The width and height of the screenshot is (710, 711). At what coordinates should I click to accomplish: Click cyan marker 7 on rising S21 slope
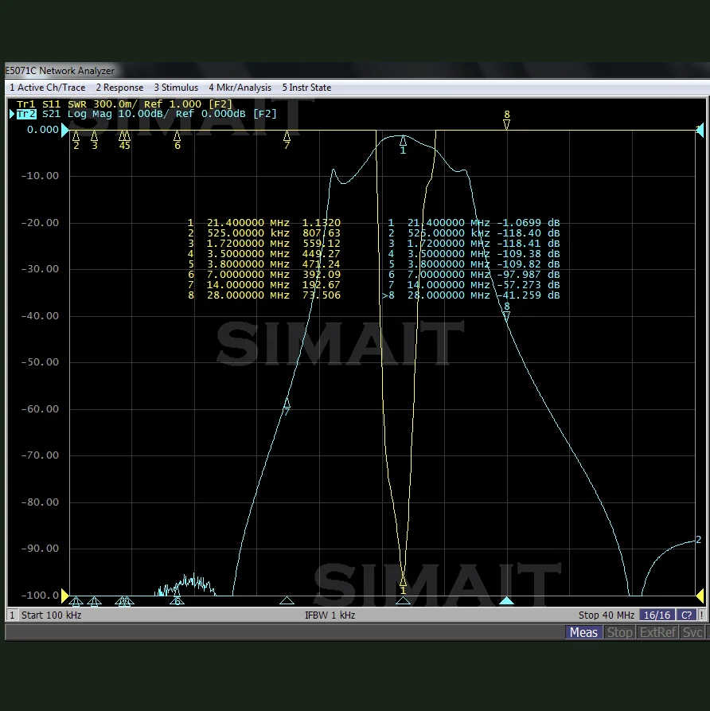[x=287, y=403]
